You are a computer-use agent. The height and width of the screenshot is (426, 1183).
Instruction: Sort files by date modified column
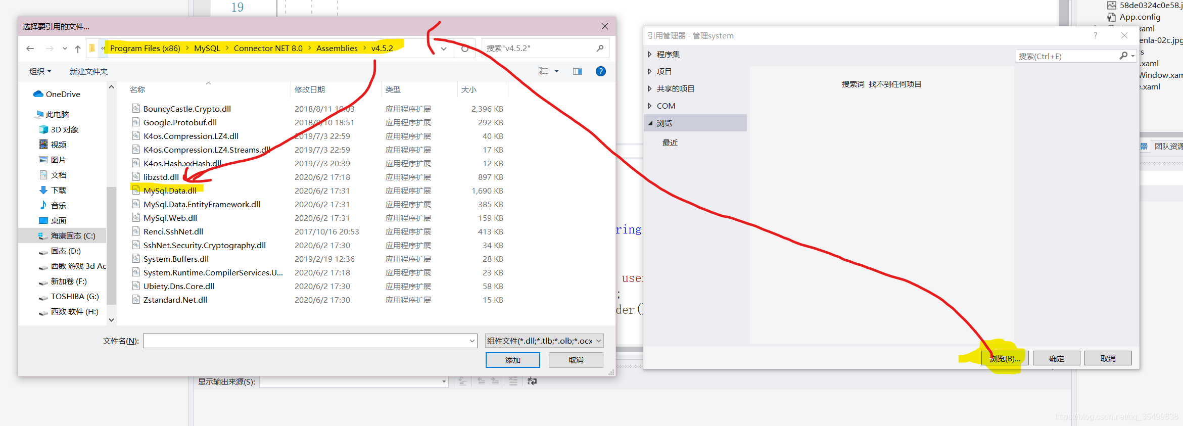pos(310,89)
